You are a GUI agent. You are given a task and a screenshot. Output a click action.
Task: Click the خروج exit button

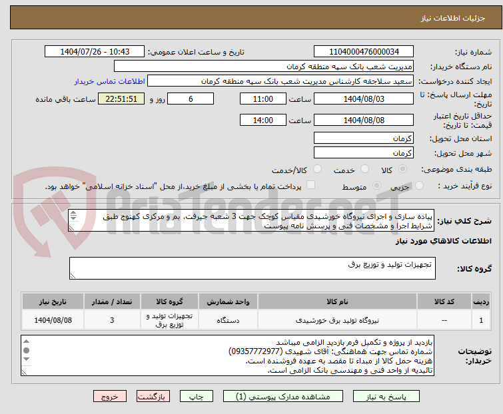[110, 397]
